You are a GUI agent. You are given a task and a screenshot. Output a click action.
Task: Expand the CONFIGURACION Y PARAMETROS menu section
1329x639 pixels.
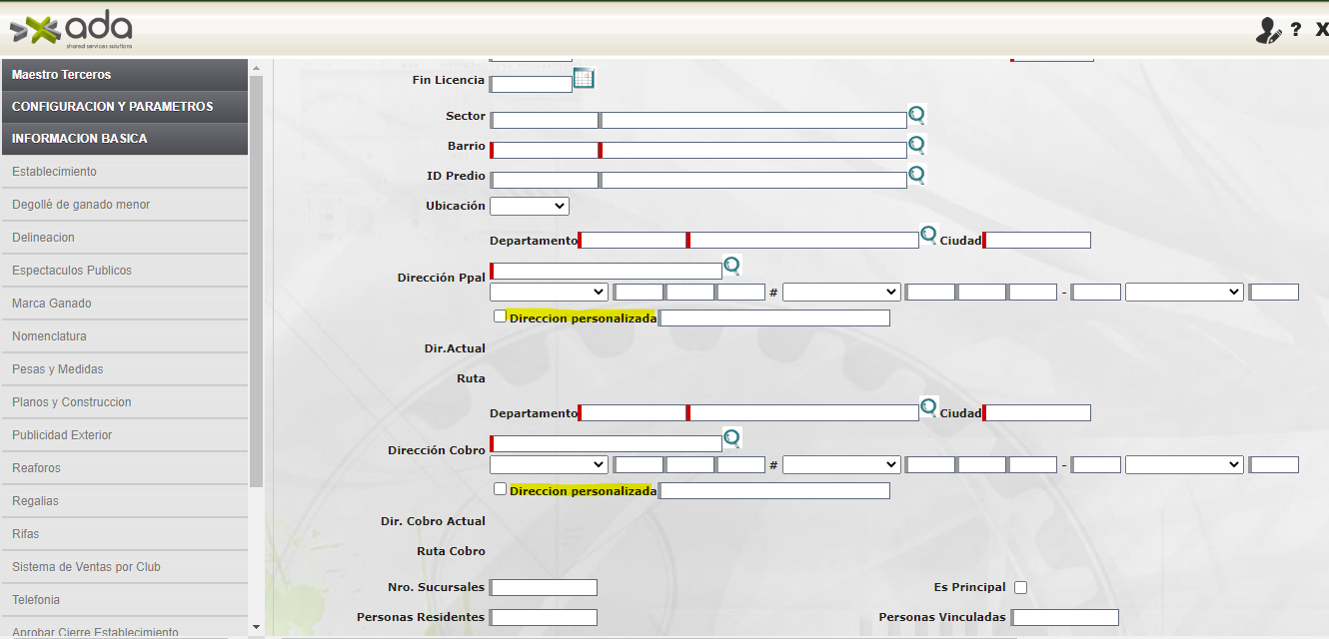click(x=124, y=107)
